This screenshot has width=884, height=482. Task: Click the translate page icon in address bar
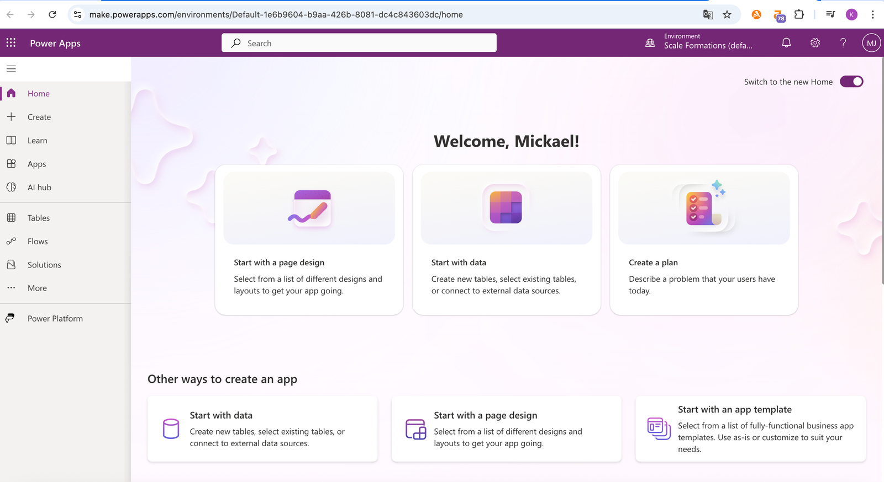coord(708,14)
